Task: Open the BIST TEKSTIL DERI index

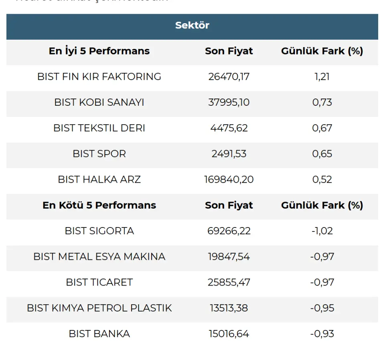Action: tap(99, 128)
